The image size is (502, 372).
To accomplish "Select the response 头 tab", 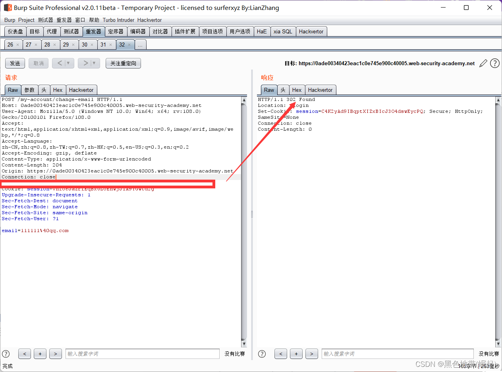I will point(283,90).
